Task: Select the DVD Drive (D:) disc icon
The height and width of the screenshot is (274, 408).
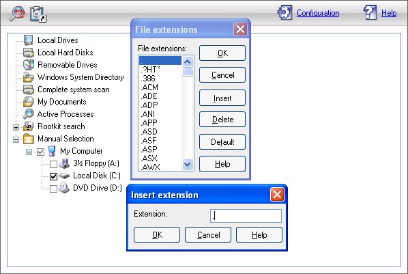Action: [x=64, y=188]
